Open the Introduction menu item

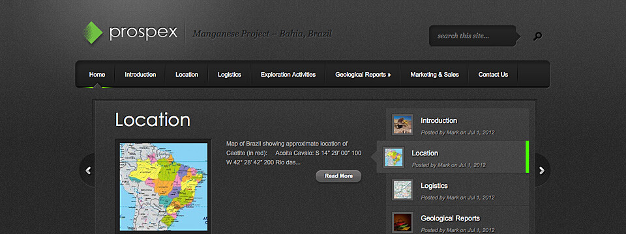tap(140, 74)
